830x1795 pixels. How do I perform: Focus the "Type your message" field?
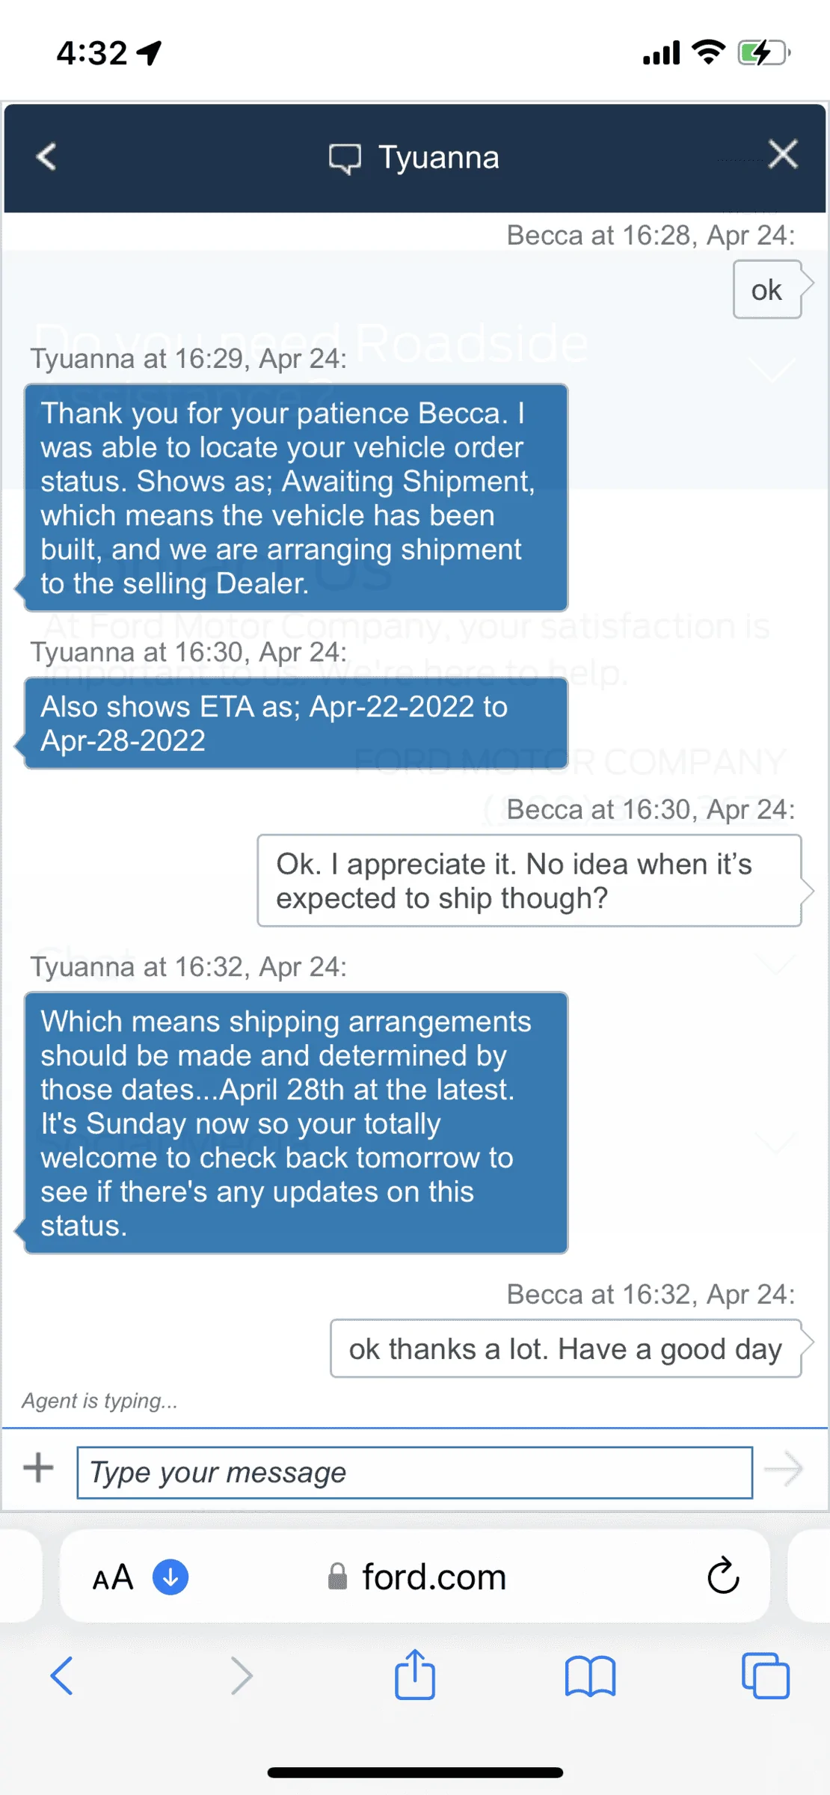pyautogui.click(x=415, y=1472)
